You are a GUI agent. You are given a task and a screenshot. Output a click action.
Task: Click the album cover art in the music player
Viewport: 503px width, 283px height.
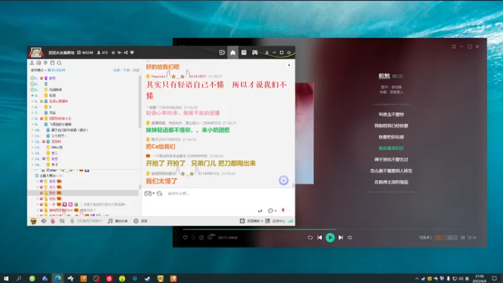pos(304,133)
